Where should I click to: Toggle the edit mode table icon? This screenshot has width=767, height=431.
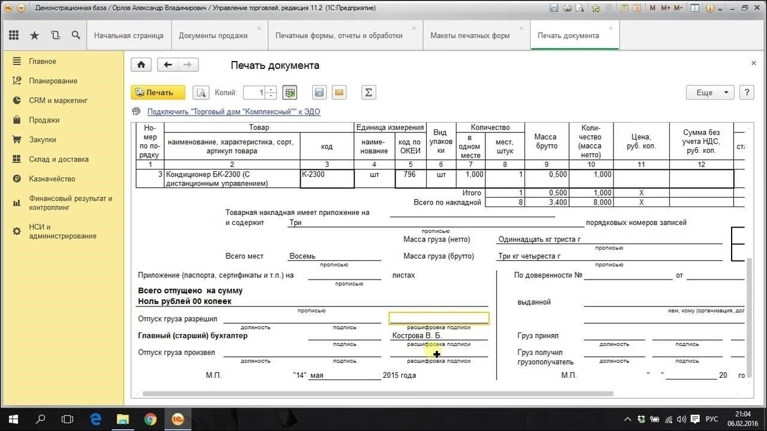pos(290,93)
